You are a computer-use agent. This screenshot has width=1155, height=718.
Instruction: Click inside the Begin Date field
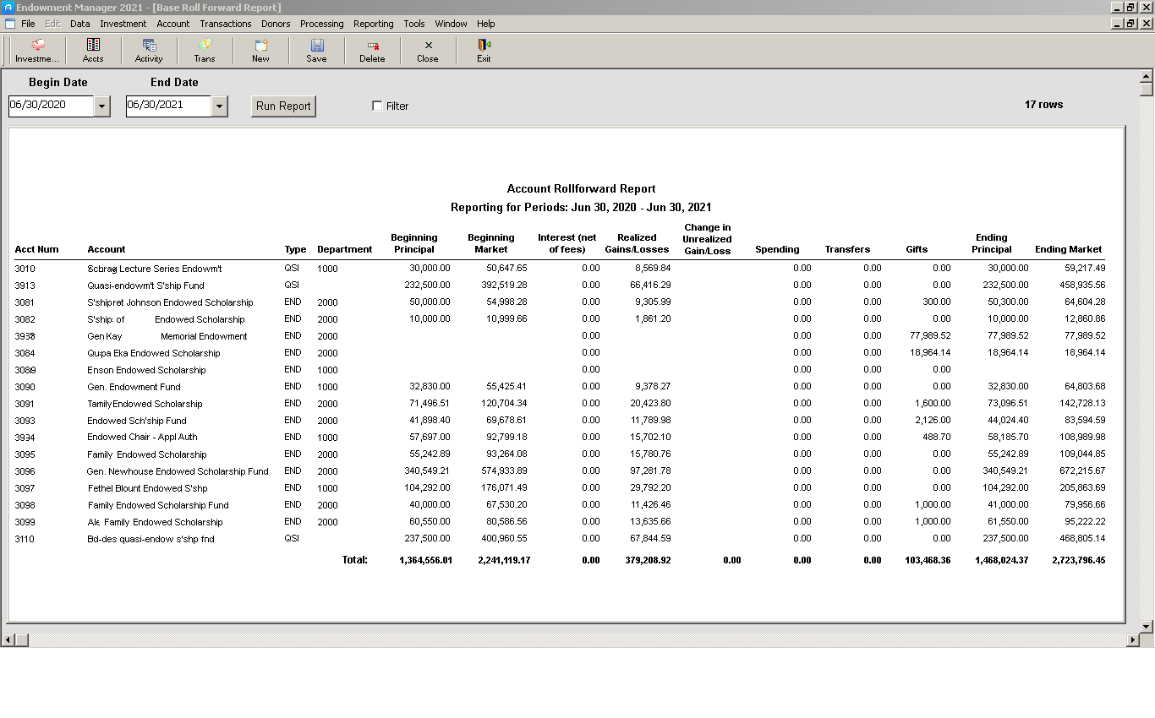pyautogui.click(x=51, y=106)
